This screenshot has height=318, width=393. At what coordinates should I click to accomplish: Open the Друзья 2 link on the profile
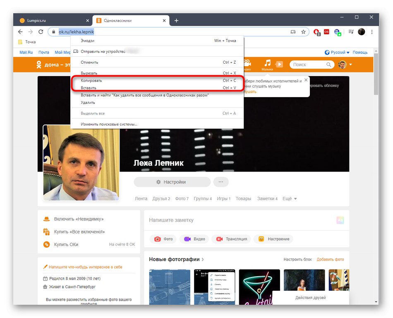coord(161,198)
